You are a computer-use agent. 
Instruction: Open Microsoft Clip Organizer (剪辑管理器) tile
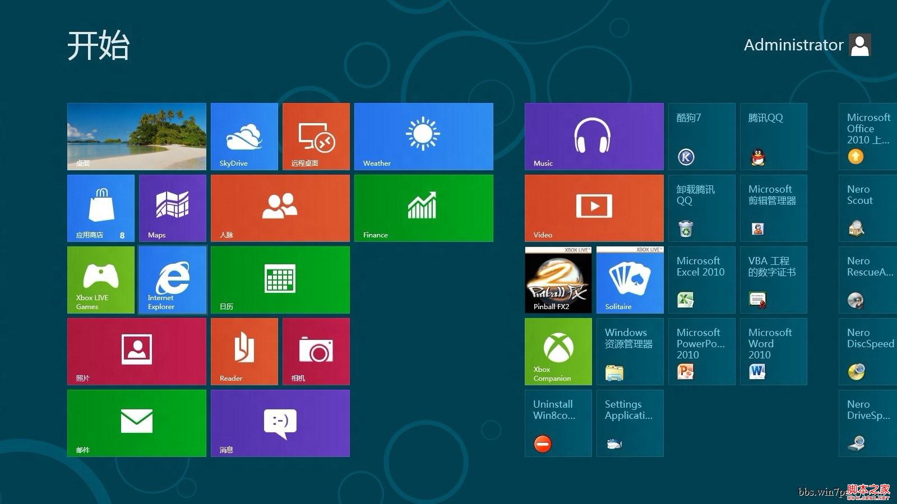pos(774,208)
